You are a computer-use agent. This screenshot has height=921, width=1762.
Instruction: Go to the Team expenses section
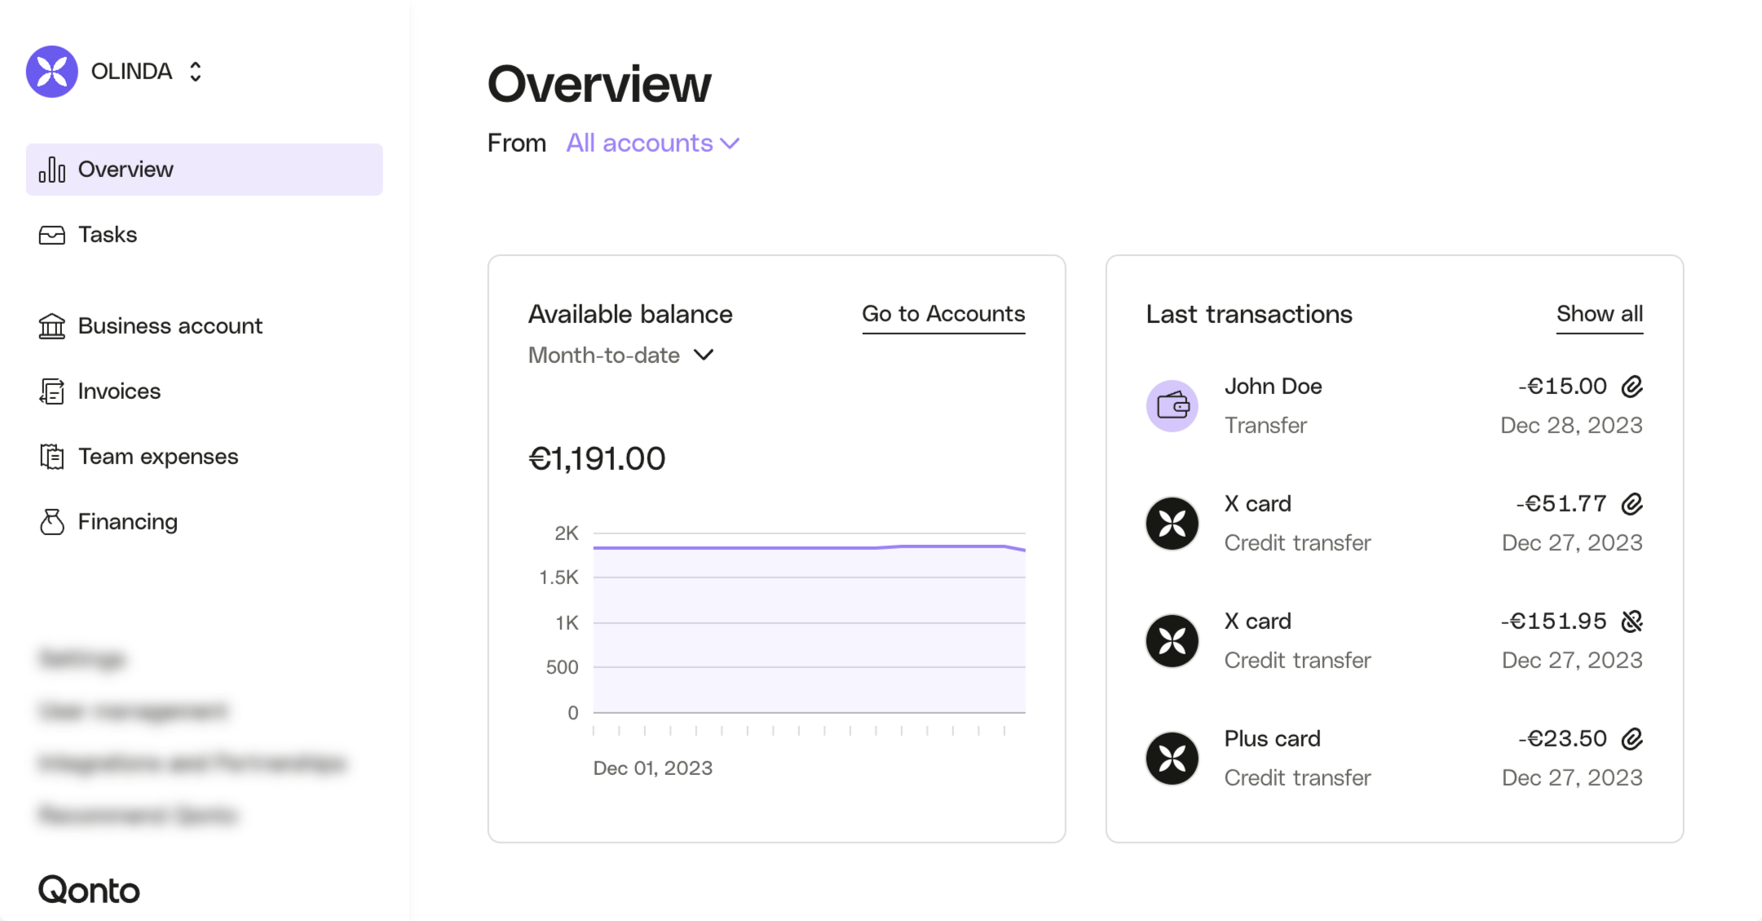point(158,457)
